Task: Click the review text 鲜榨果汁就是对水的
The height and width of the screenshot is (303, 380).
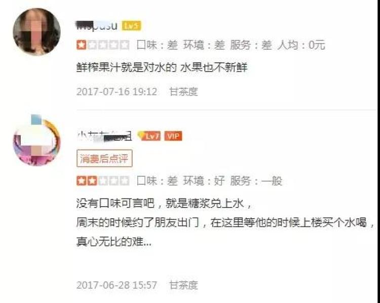Action: pos(127,68)
